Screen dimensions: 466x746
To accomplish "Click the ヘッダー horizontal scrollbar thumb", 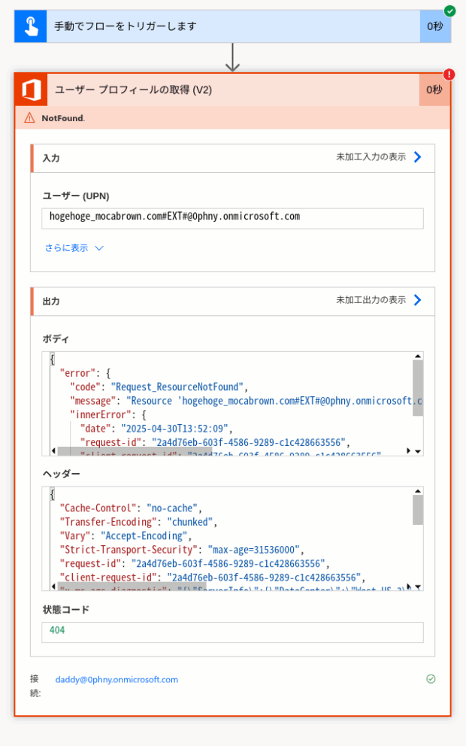I will (133, 586).
